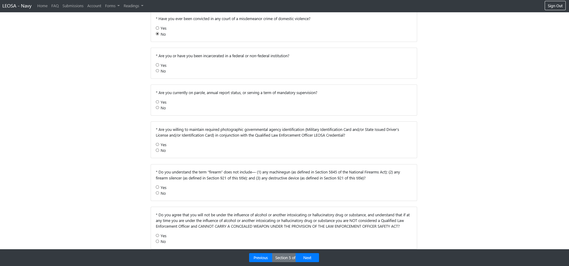569x266 pixels.
Task: Go to the Submissions page
Action: [73, 6]
